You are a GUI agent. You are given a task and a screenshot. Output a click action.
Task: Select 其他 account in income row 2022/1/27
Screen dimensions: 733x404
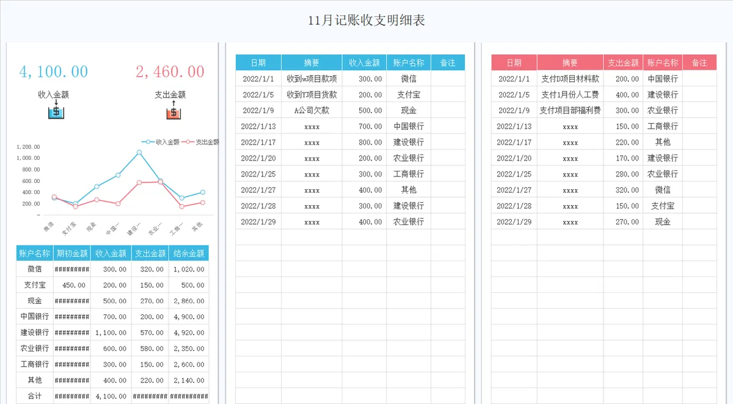coord(409,190)
